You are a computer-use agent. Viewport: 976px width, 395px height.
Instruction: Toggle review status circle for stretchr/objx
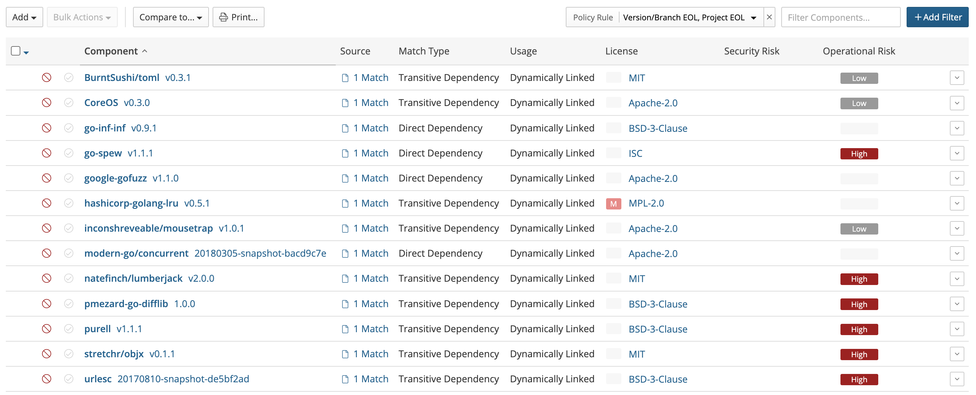pos(69,354)
